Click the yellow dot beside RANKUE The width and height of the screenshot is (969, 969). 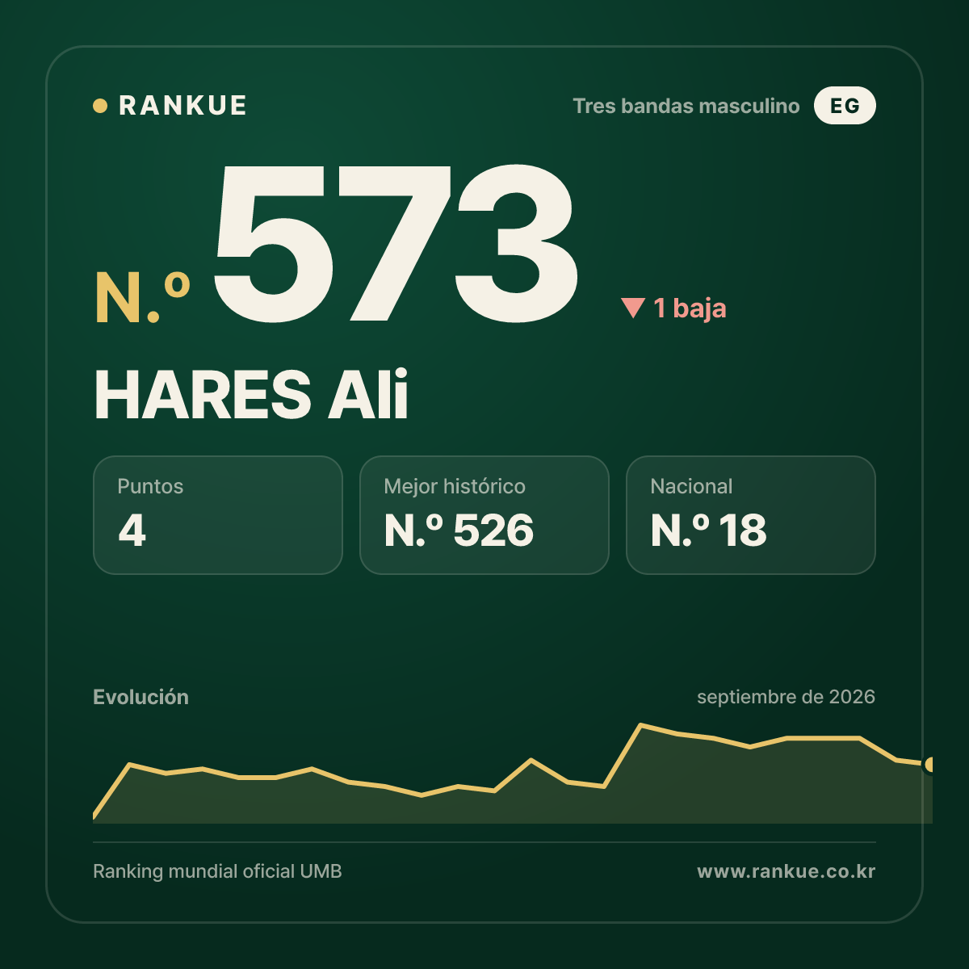click(x=100, y=106)
